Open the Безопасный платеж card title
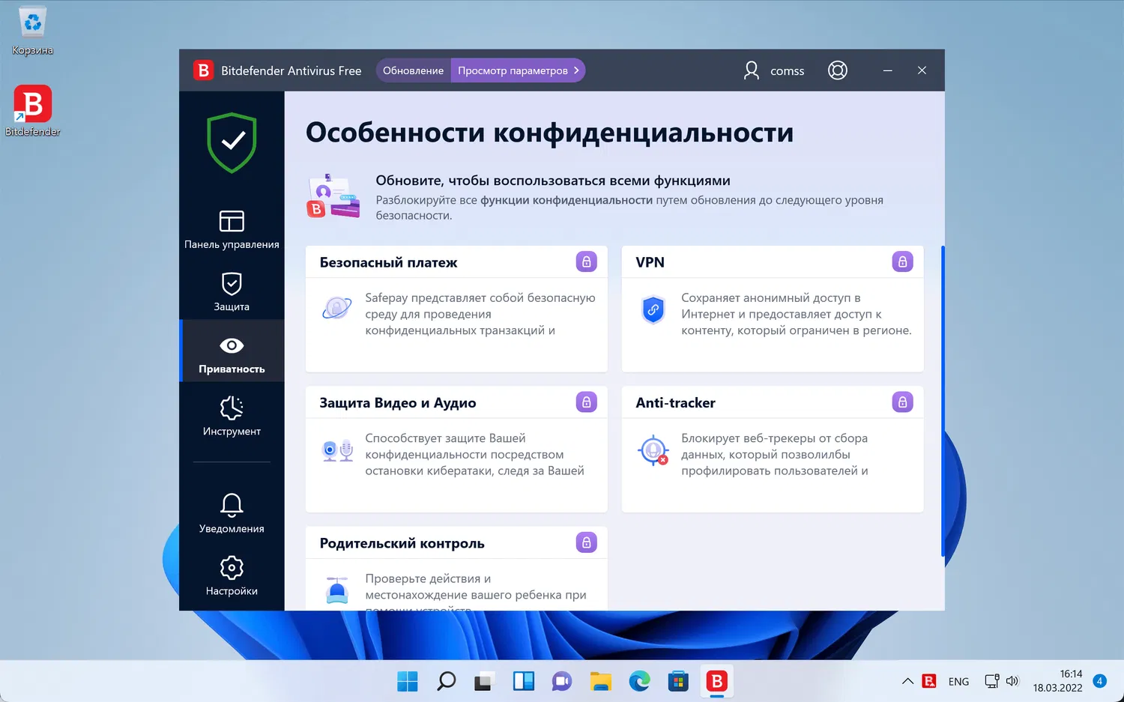The height and width of the screenshot is (702, 1124). (388, 262)
